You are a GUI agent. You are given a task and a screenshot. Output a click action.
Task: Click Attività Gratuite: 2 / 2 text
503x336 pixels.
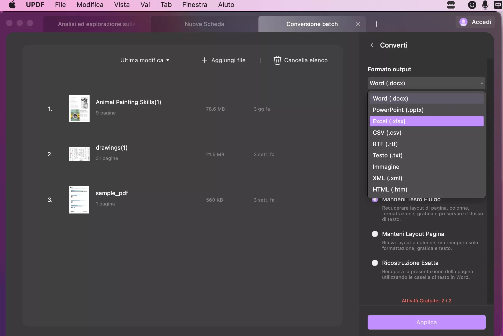(426, 301)
